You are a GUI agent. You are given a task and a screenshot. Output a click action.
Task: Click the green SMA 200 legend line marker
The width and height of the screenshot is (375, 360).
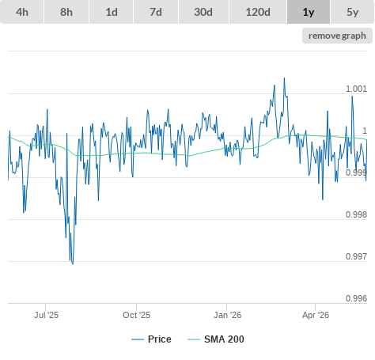coord(194,339)
